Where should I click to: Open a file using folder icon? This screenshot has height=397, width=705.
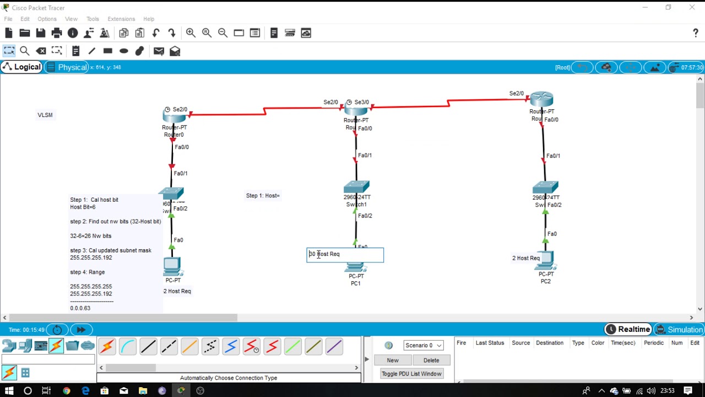pyautogui.click(x=25, y=33)
